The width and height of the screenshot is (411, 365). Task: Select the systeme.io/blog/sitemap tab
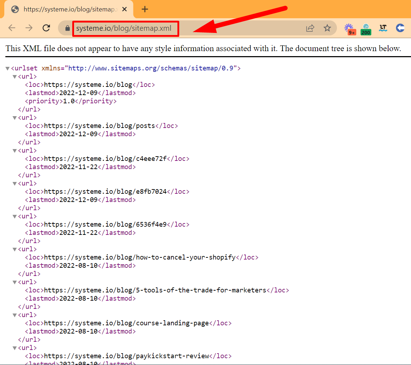(69, 9)
